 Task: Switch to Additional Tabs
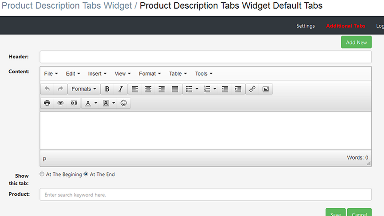[x=346, y=26]
